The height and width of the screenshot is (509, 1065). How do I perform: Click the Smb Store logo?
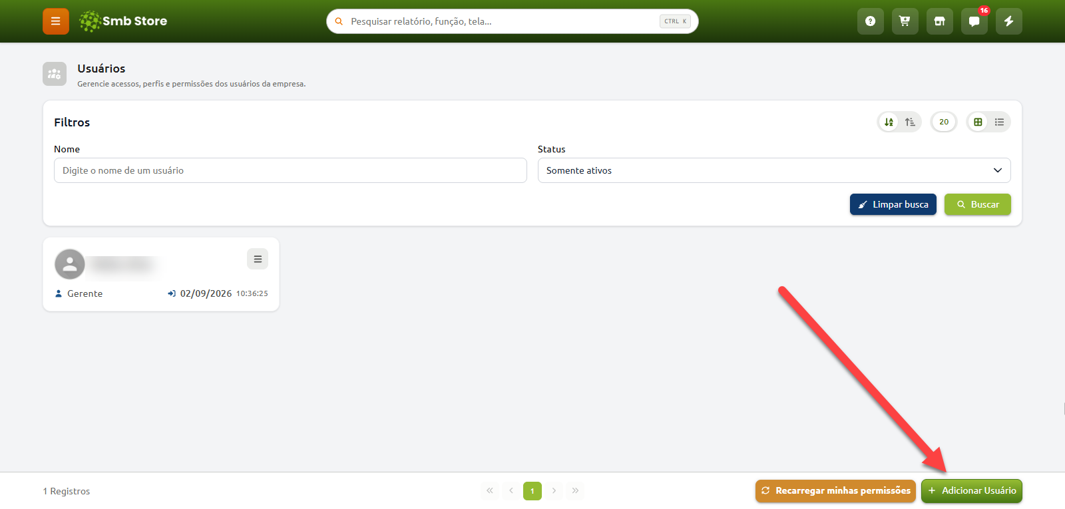click(x=123, y=21)
